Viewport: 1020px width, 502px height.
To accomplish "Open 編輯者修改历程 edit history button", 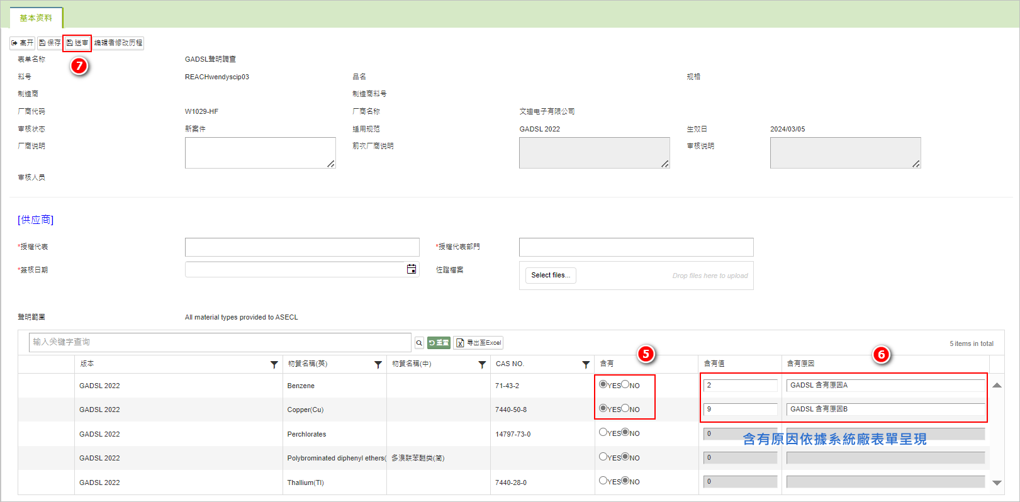I will point(118,43).
